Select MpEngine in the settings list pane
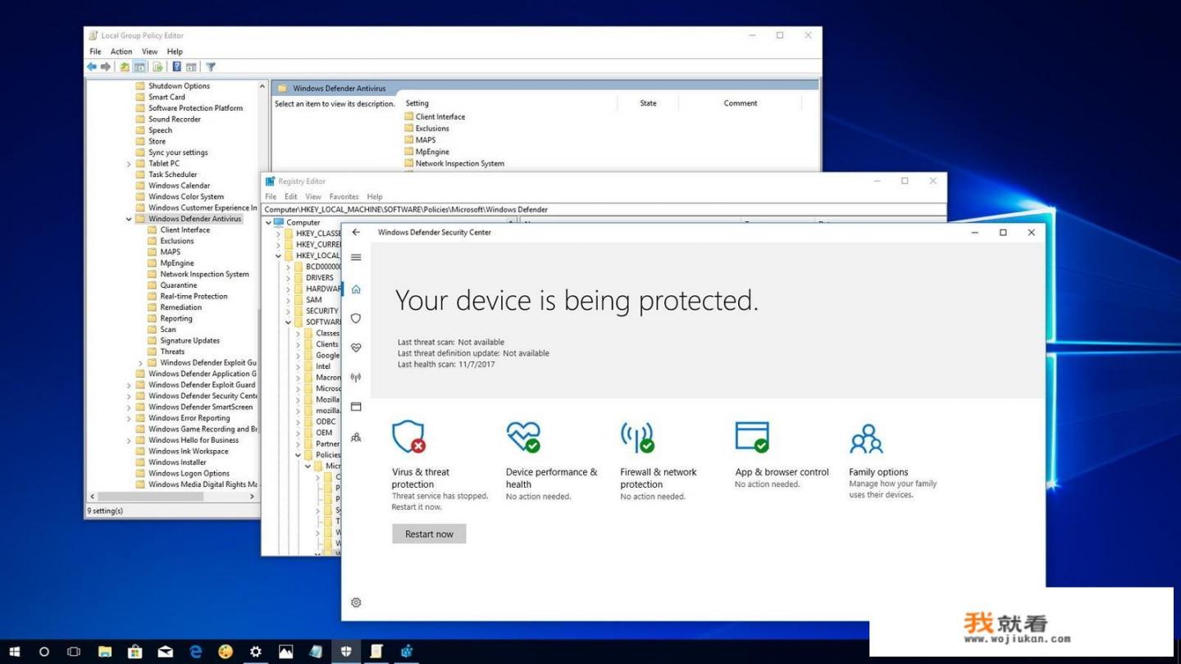The height and width of the screenshot is (664, 1181). tap(432, 152)
